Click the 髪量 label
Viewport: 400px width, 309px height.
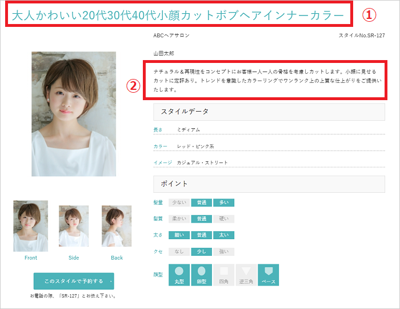click(158, 203)
